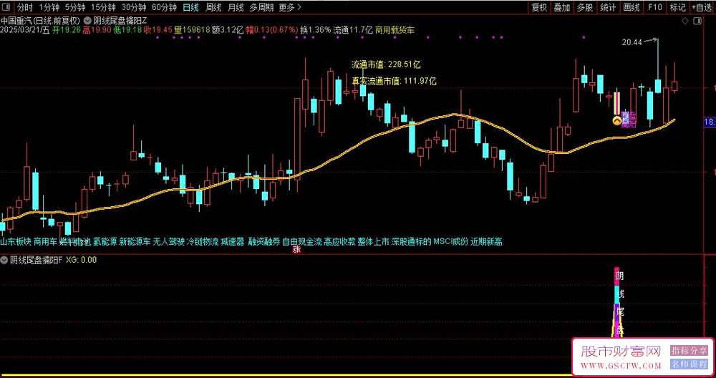
Task: Click the 近期新高 concept tag
Action: [487, 241]
